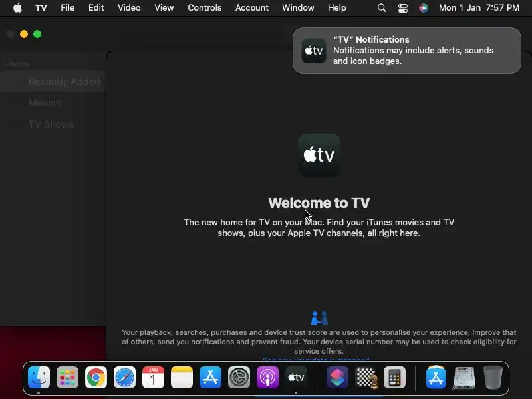This screenshot has width=532, height=399.
Task: Click the TV Notifications banner
Action: click(407, 51)
